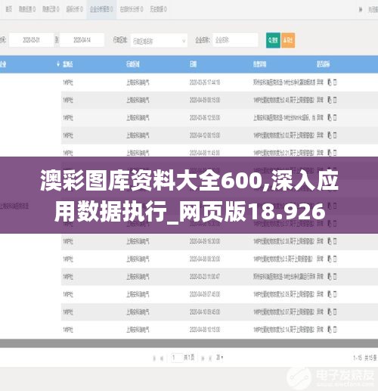Image resolution: width=378 pixels, height=391 pixels.
Task: Click the sort arrow on monitoring point column
Action: [58, 64]
